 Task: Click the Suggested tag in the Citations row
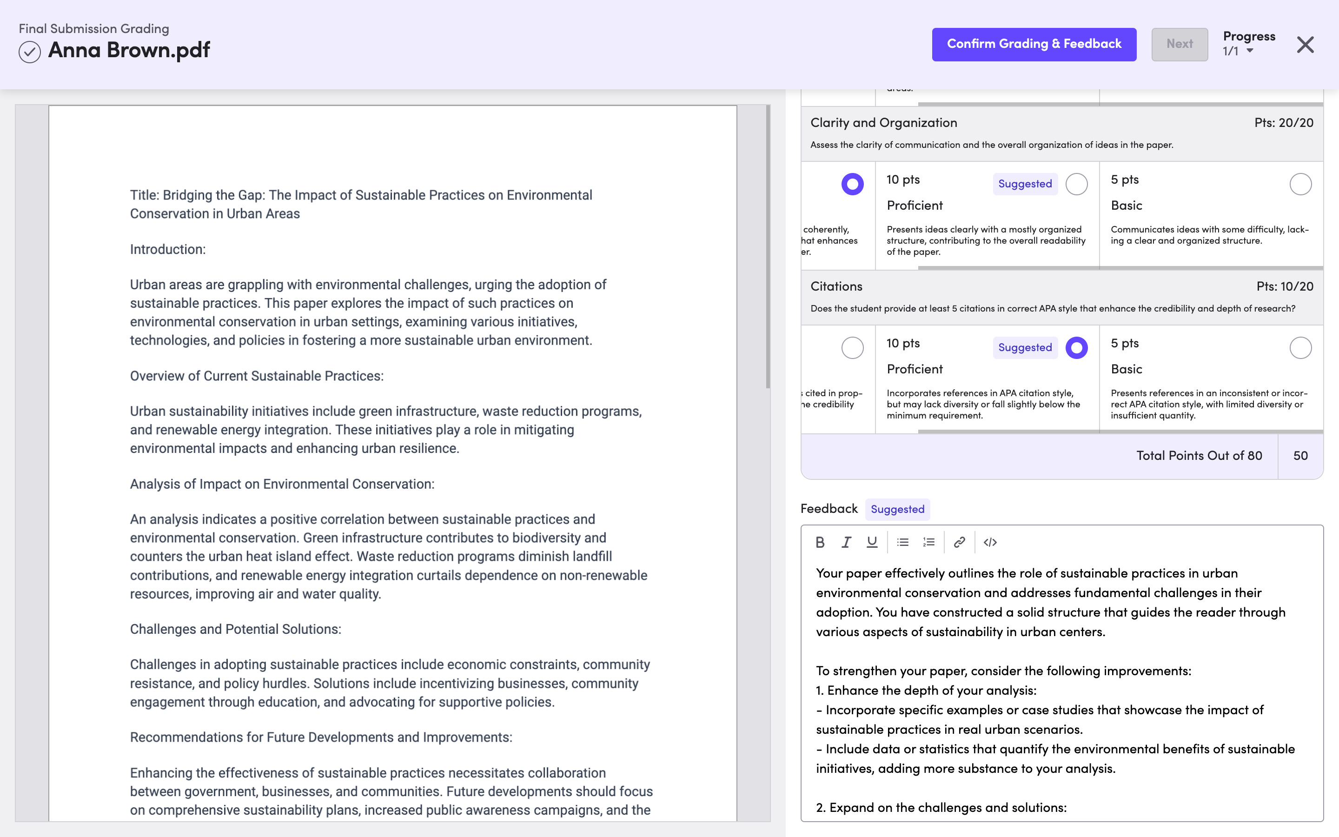1024,348
